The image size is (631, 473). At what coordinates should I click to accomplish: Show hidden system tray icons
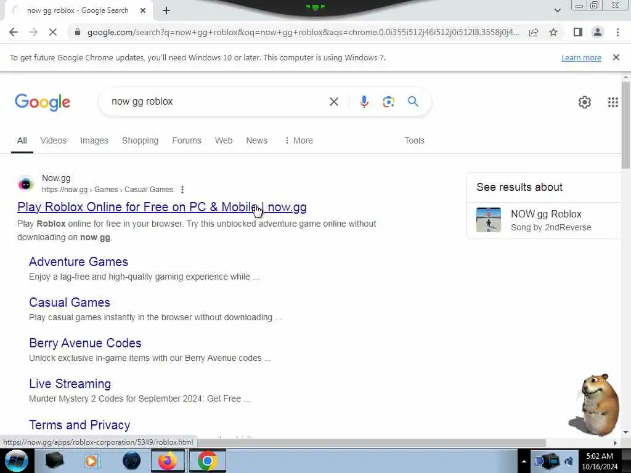pos(524,461)
